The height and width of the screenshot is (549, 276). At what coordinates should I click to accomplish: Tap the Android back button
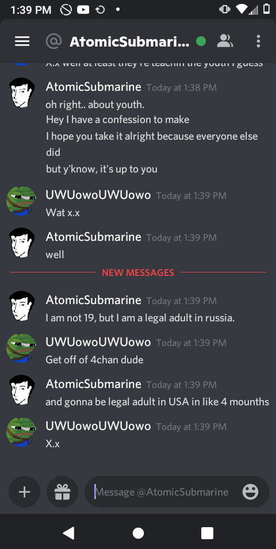coord(68,533)
